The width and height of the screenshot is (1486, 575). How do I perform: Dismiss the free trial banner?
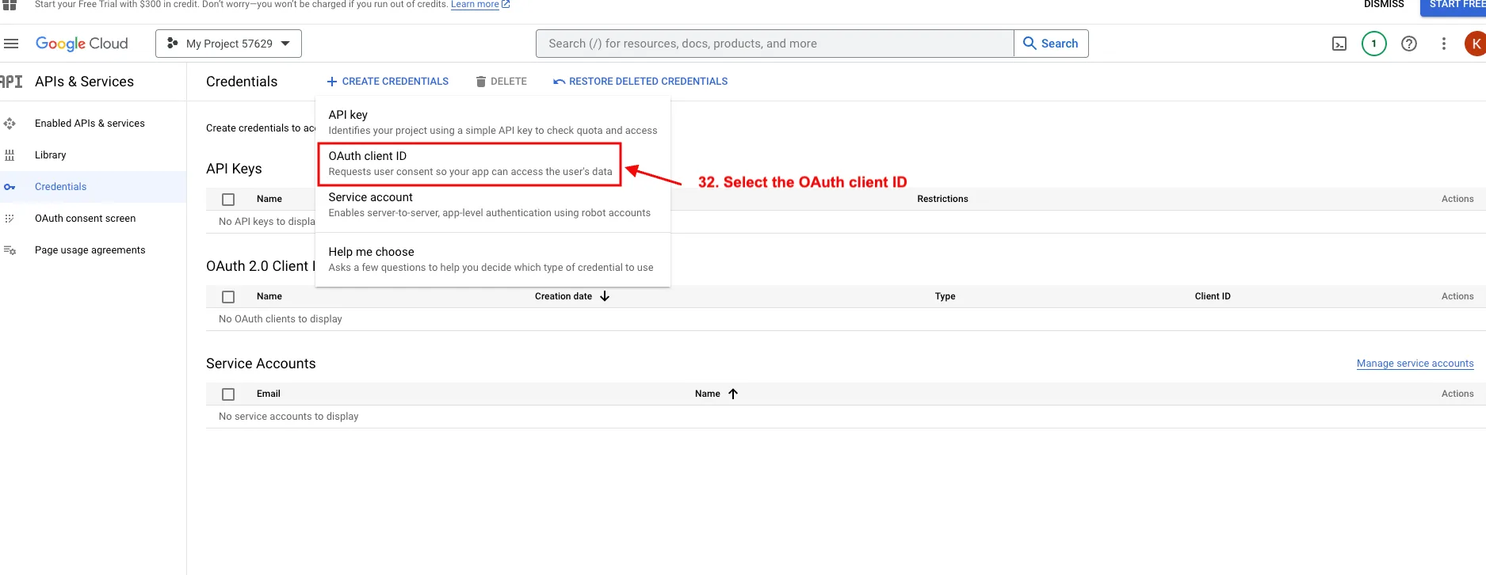tap(1384, 5)
